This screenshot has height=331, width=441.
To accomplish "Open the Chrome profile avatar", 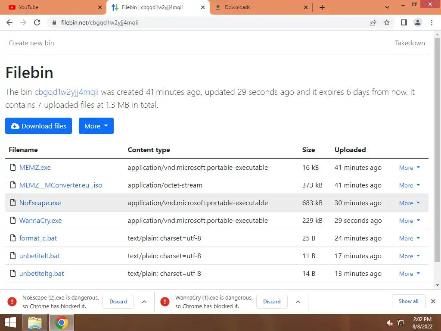I will (418, 22).
